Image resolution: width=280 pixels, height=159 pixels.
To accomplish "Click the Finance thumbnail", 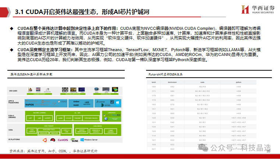I will [82, 90].
